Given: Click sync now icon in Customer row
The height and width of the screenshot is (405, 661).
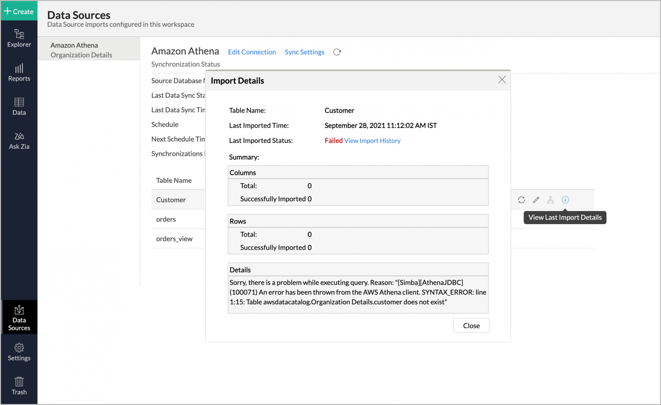Looking at the screenshot, I should pos(521,200).
